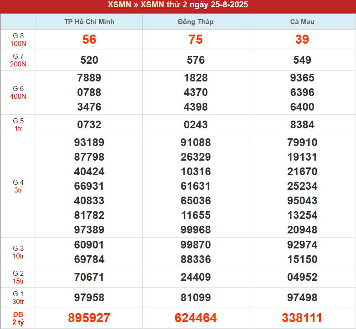The image size is (356, 329).
Task: Click the G.2 number 04952
Action: 302,277
